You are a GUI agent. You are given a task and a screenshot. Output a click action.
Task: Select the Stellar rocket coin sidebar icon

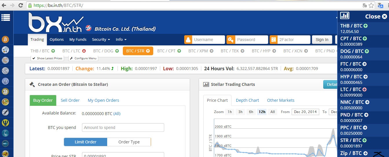point(6,50)
